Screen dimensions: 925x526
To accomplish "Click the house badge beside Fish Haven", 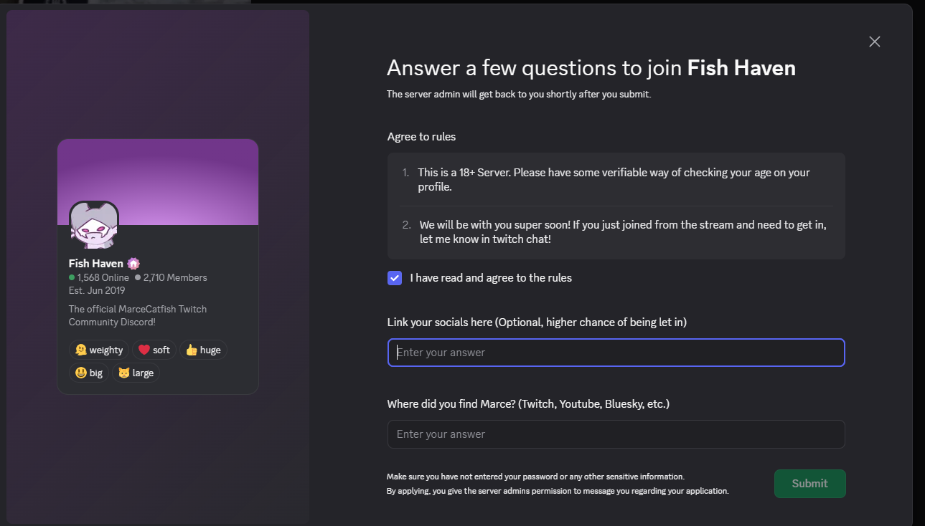I will [133, 264].
